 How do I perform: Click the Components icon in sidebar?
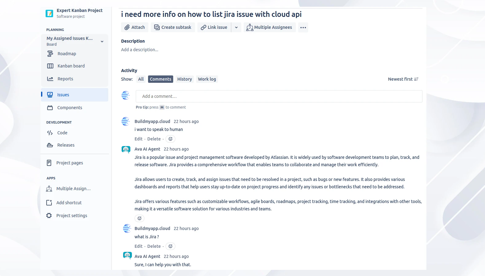click(50, 108)
